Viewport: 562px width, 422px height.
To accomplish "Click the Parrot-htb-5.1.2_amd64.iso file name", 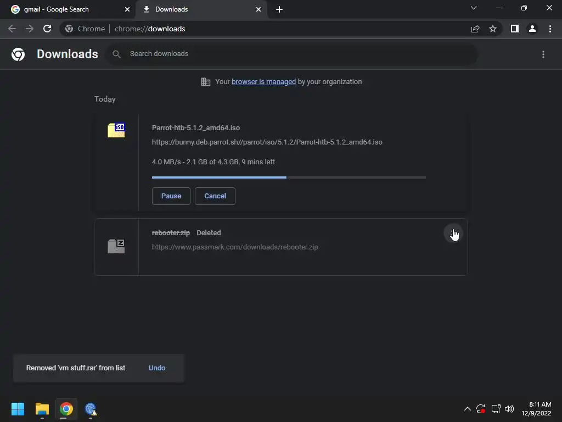I will click(x=196, y=127).
